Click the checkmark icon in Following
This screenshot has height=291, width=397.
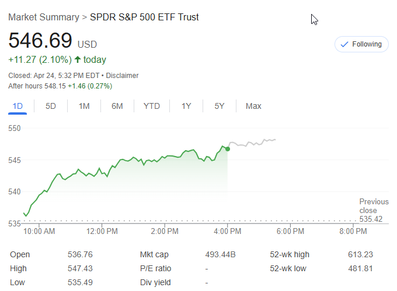tap(344, 44)
